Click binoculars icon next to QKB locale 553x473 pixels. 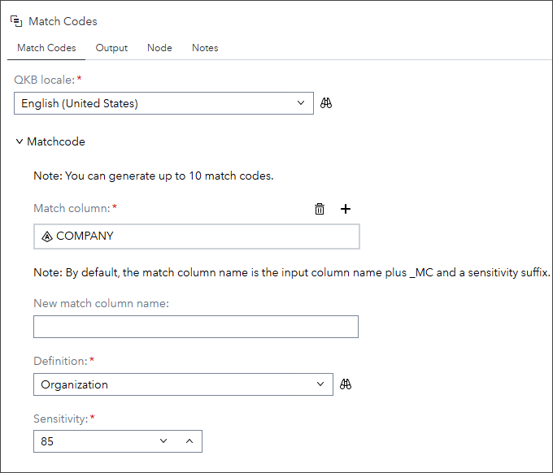(326, 103)
